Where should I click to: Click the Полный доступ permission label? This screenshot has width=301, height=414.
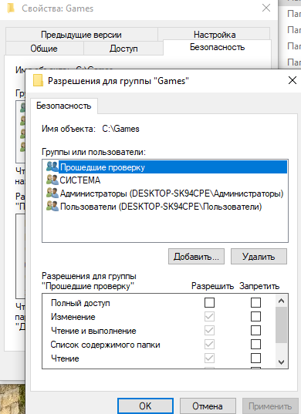pos(80,303)
